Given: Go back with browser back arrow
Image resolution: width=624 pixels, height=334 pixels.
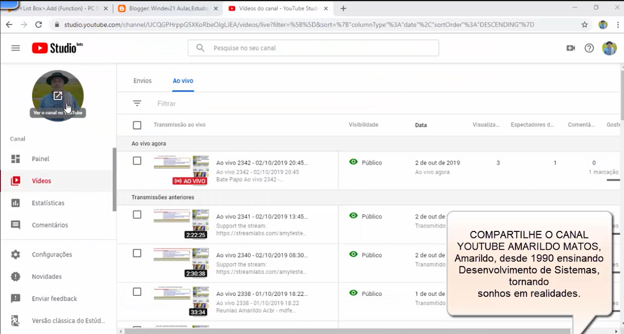Looking at the screenshot, I should [x=9, y=25].
